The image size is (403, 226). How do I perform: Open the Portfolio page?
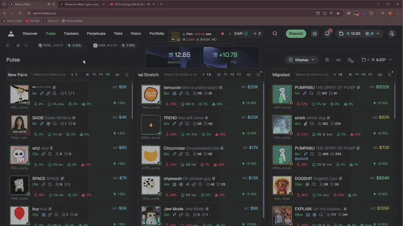(x=157, y=34)
